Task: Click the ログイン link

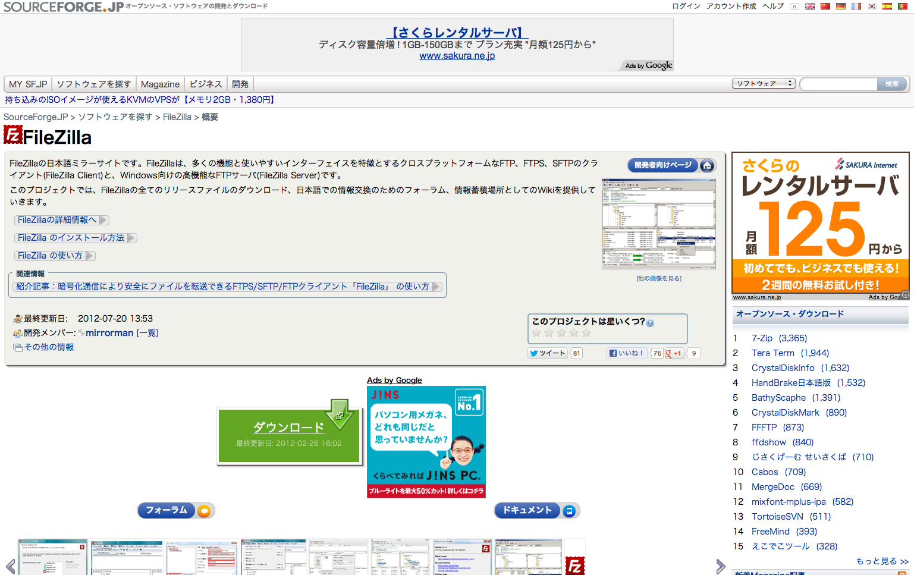Action: tap(686, 7)
